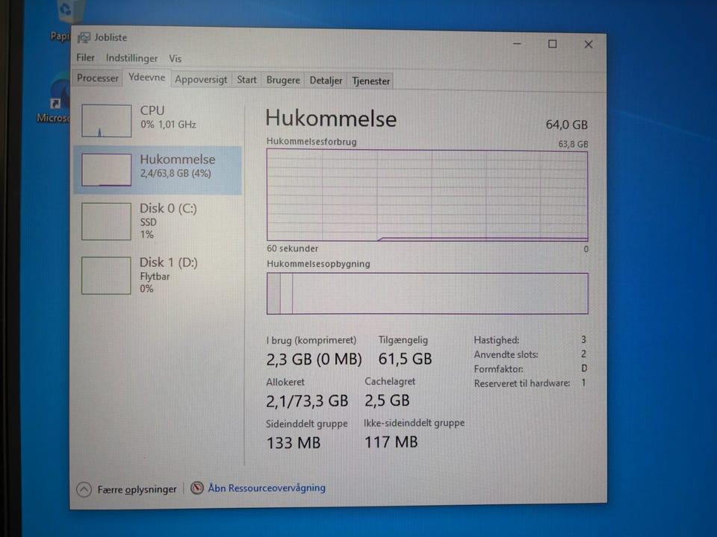The height and width of the screenshot is (537, 717).
Task: Click the 133 MB Sideinddelt gruppe value
Action: [293, 443]
